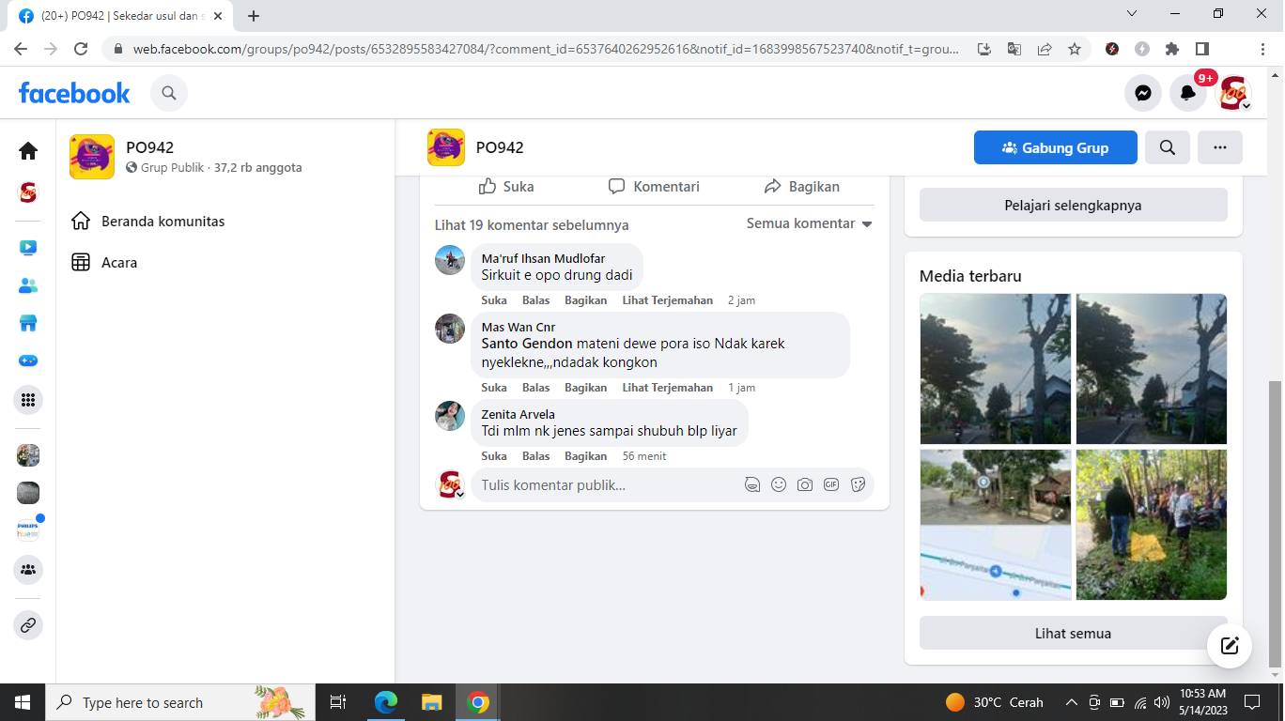Click Suka under Zenita Arvela's comment
The width and height of the screenshot is (1285, 721).
click(x=494, y=456)
